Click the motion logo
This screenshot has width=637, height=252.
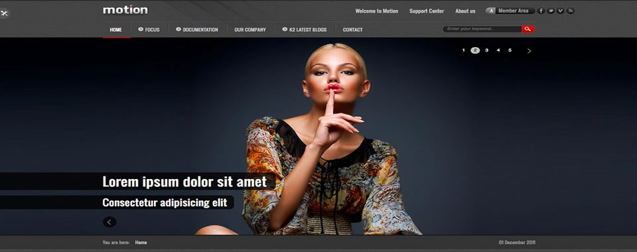125,10
